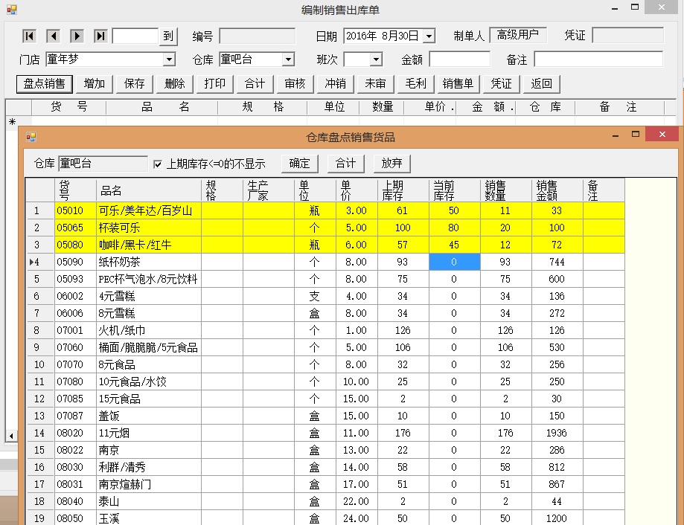Click the 审核 audit button

point(295,83)
